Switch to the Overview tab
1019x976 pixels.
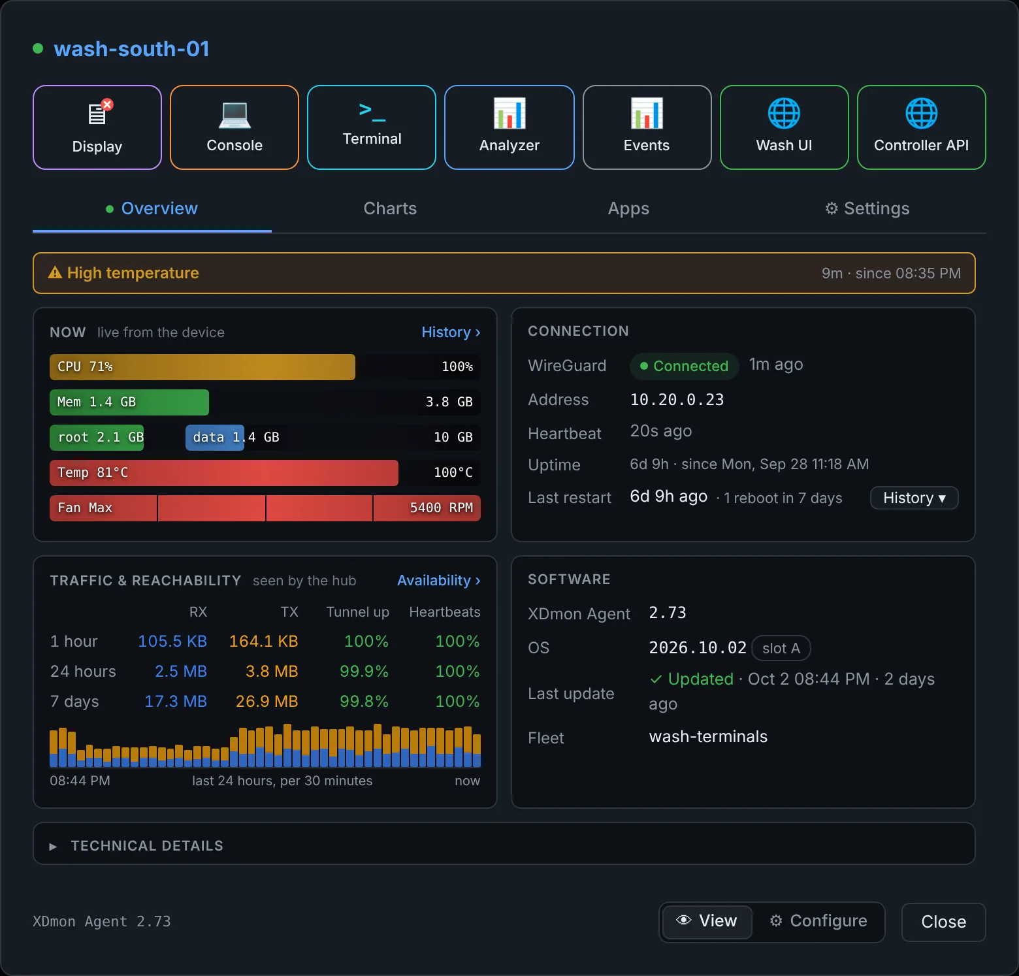click(152, 208)
